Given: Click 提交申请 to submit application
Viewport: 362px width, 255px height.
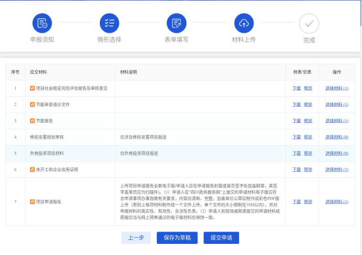Looking at the screenshot, I should [x=221, y=238].
